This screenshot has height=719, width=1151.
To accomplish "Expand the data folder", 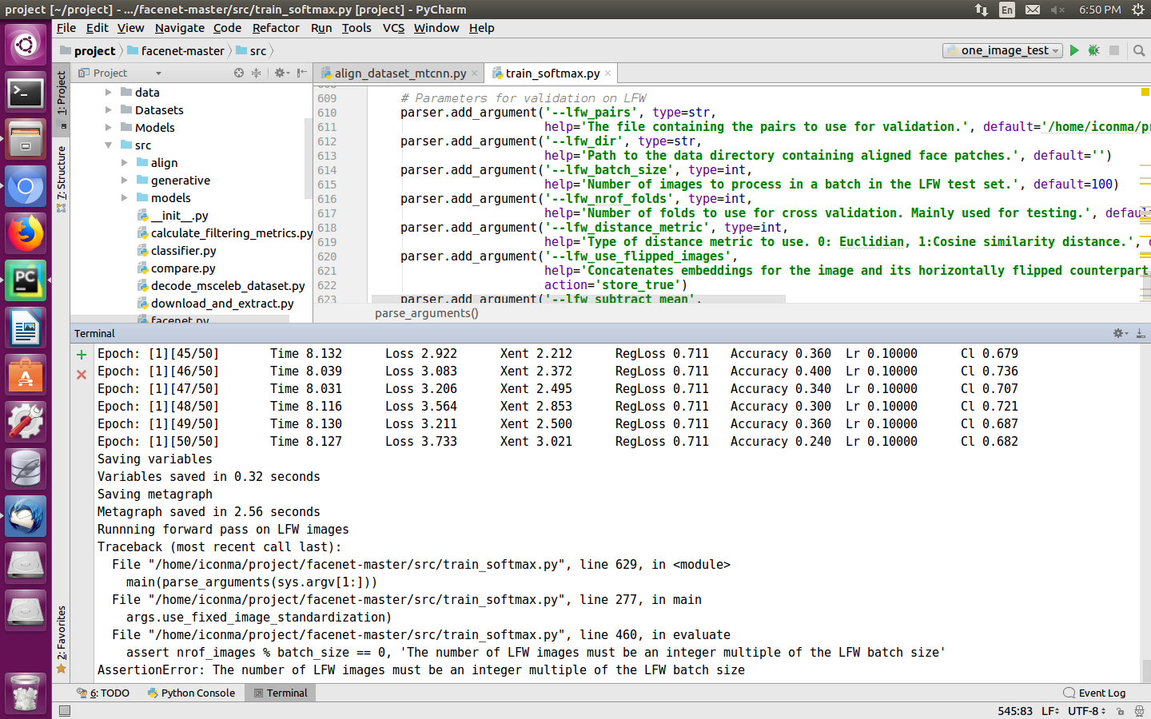I will click(x=109, y=92).
